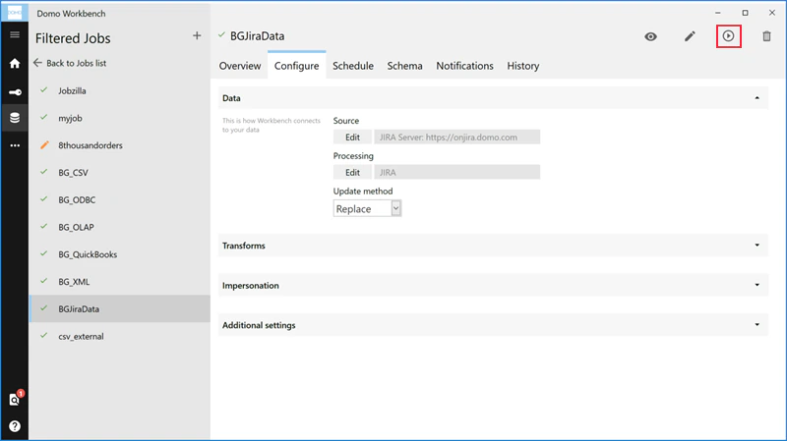This screenshot has width=787, height=441.
Task: Open the log notifications icon with badge
Action: 15,399
